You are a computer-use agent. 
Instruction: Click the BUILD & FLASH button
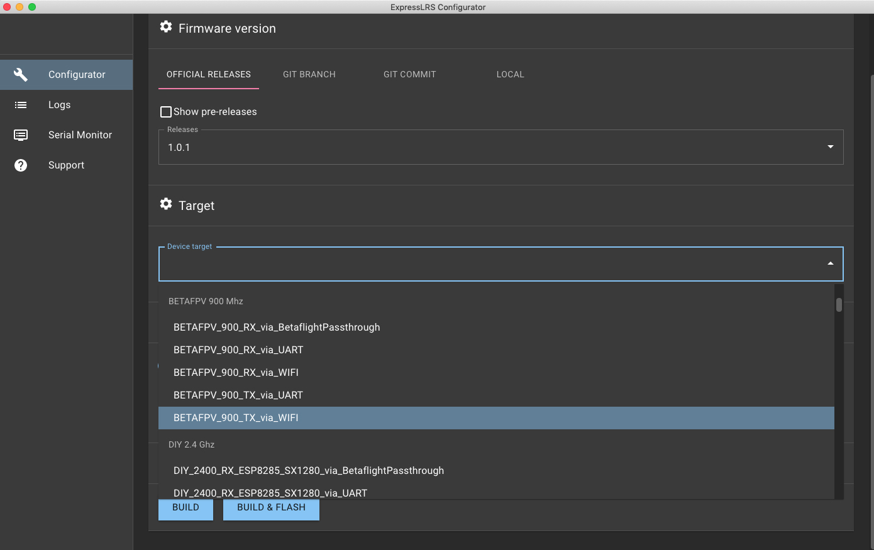271,510
